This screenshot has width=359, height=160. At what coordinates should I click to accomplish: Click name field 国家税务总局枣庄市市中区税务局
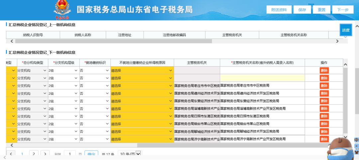[262, 86]
